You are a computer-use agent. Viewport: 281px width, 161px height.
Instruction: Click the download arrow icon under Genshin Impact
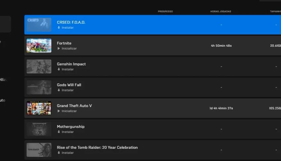pyautogui.click(x=59, y=69)
